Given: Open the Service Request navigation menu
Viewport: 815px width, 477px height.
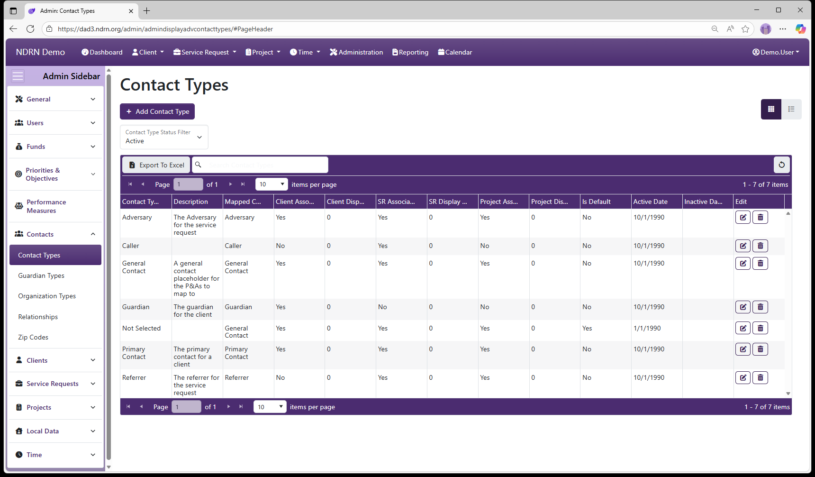Looking at the screenshot, I should click(x=205, y=52).
